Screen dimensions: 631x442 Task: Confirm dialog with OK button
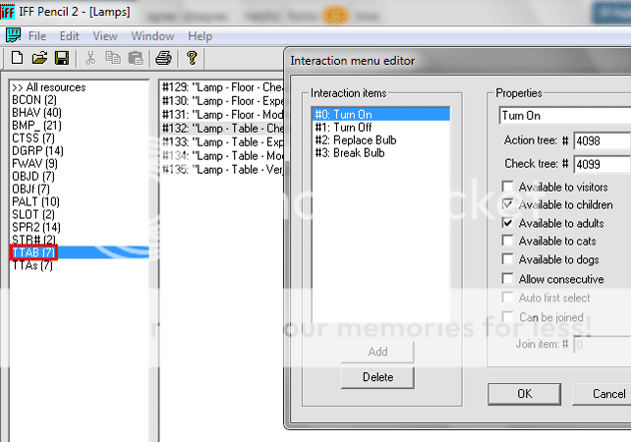(x=525, y=394)
